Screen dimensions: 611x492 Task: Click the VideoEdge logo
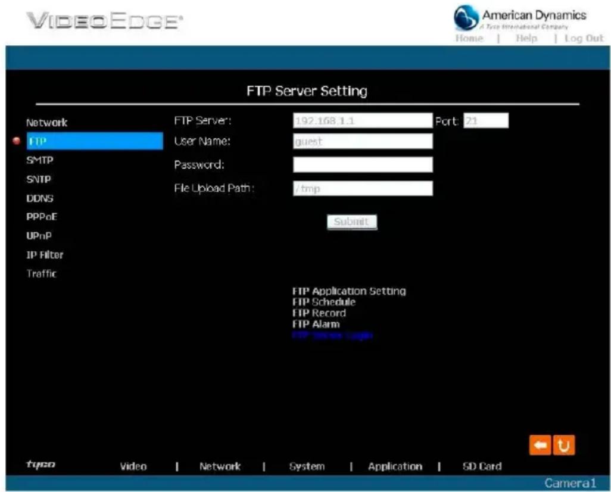[x=104, y=20]
